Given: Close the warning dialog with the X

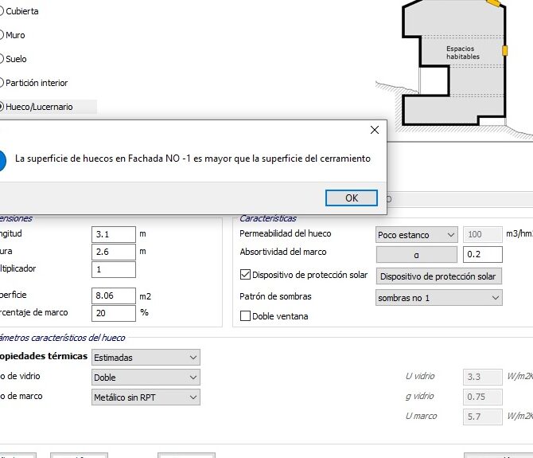Looking at the screenshot, I should [x=375, y=130].
